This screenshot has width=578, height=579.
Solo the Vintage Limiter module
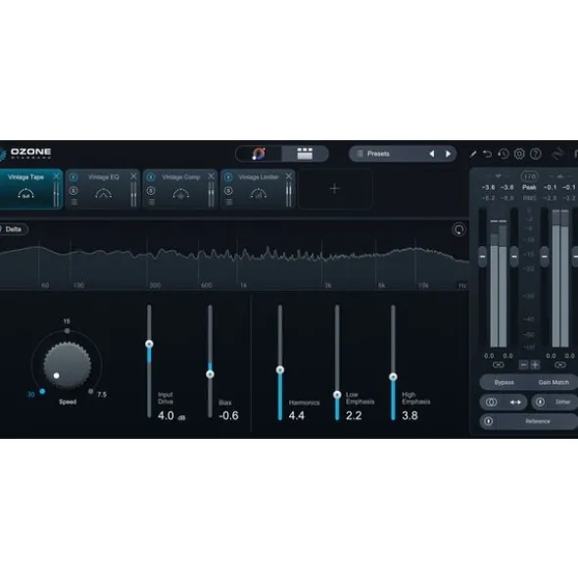228,191
